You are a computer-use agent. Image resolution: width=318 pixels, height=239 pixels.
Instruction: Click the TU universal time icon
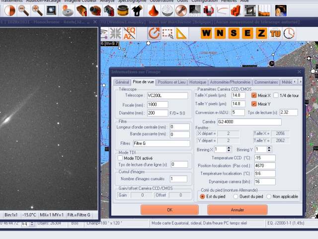click(x=275, y=33)
